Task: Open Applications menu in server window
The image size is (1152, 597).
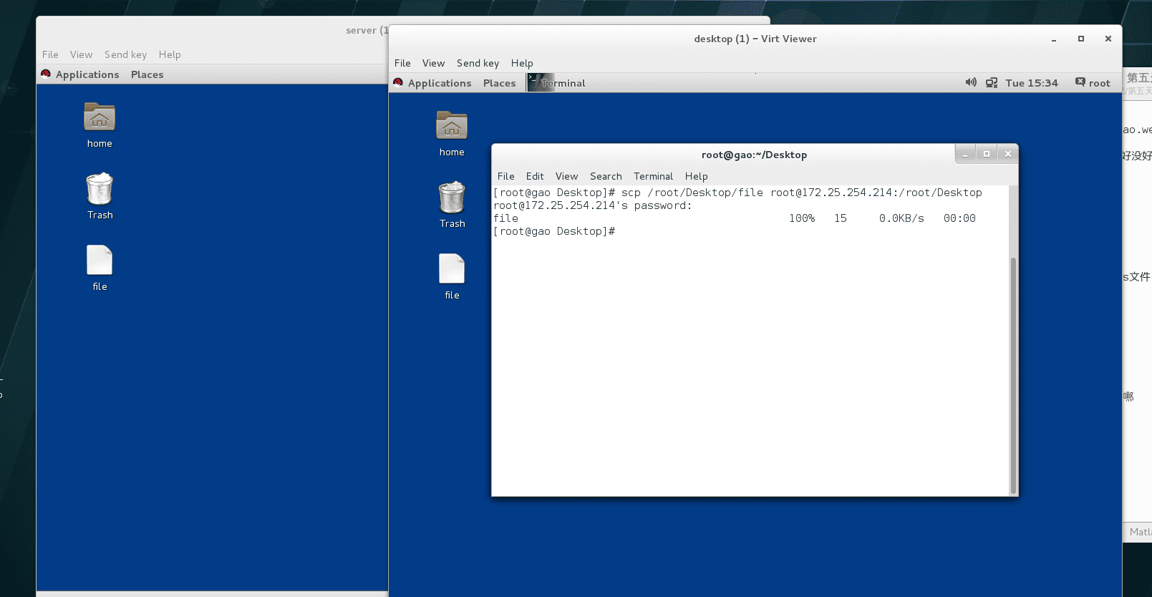Action: coord(87,74)
